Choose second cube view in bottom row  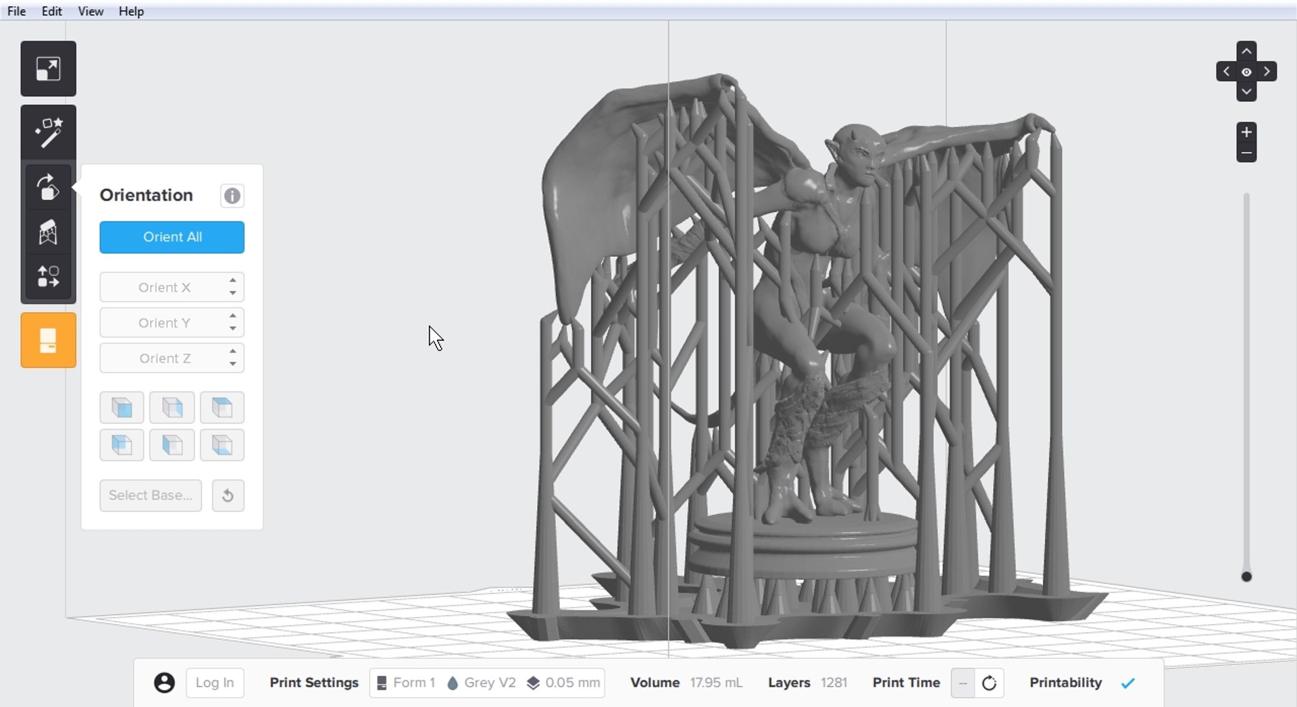(172, 445)
